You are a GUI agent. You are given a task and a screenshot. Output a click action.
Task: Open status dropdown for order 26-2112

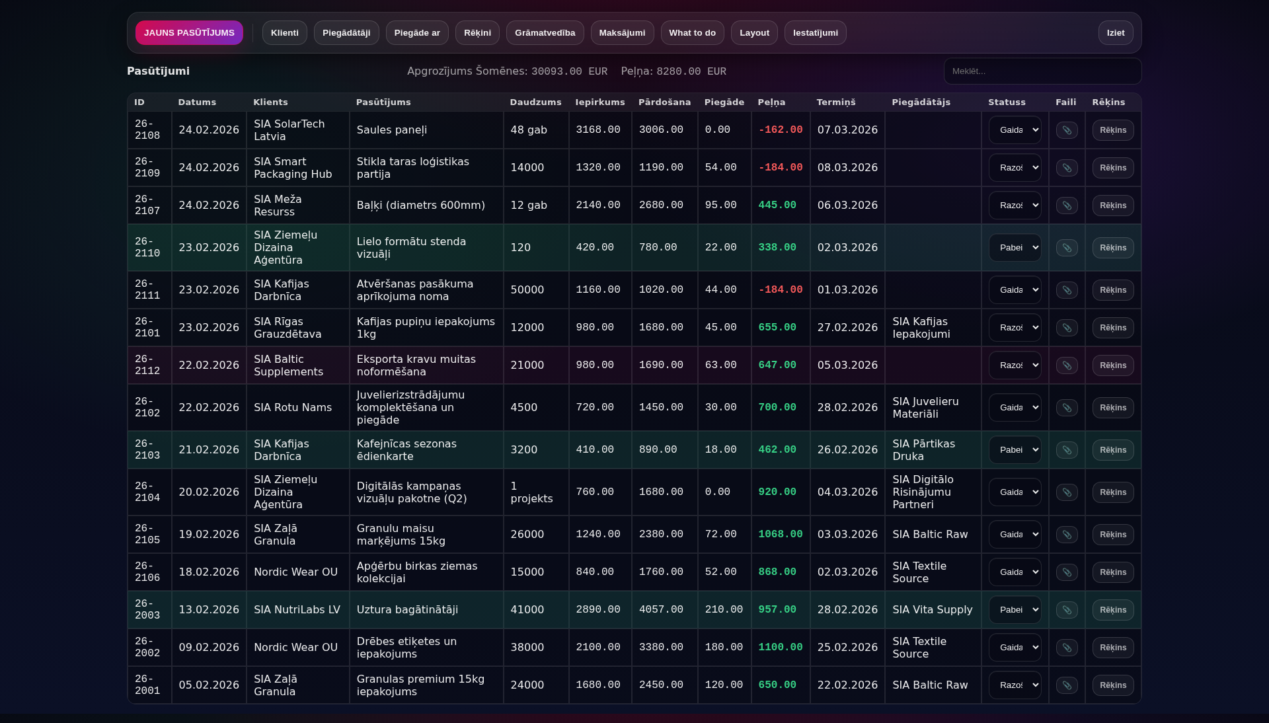(x=1015, y=365)
